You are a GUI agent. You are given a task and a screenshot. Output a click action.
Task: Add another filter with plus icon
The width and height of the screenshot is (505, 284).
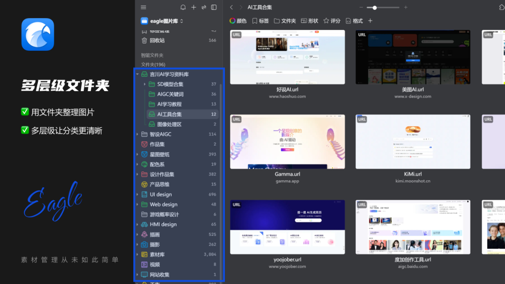370,21
